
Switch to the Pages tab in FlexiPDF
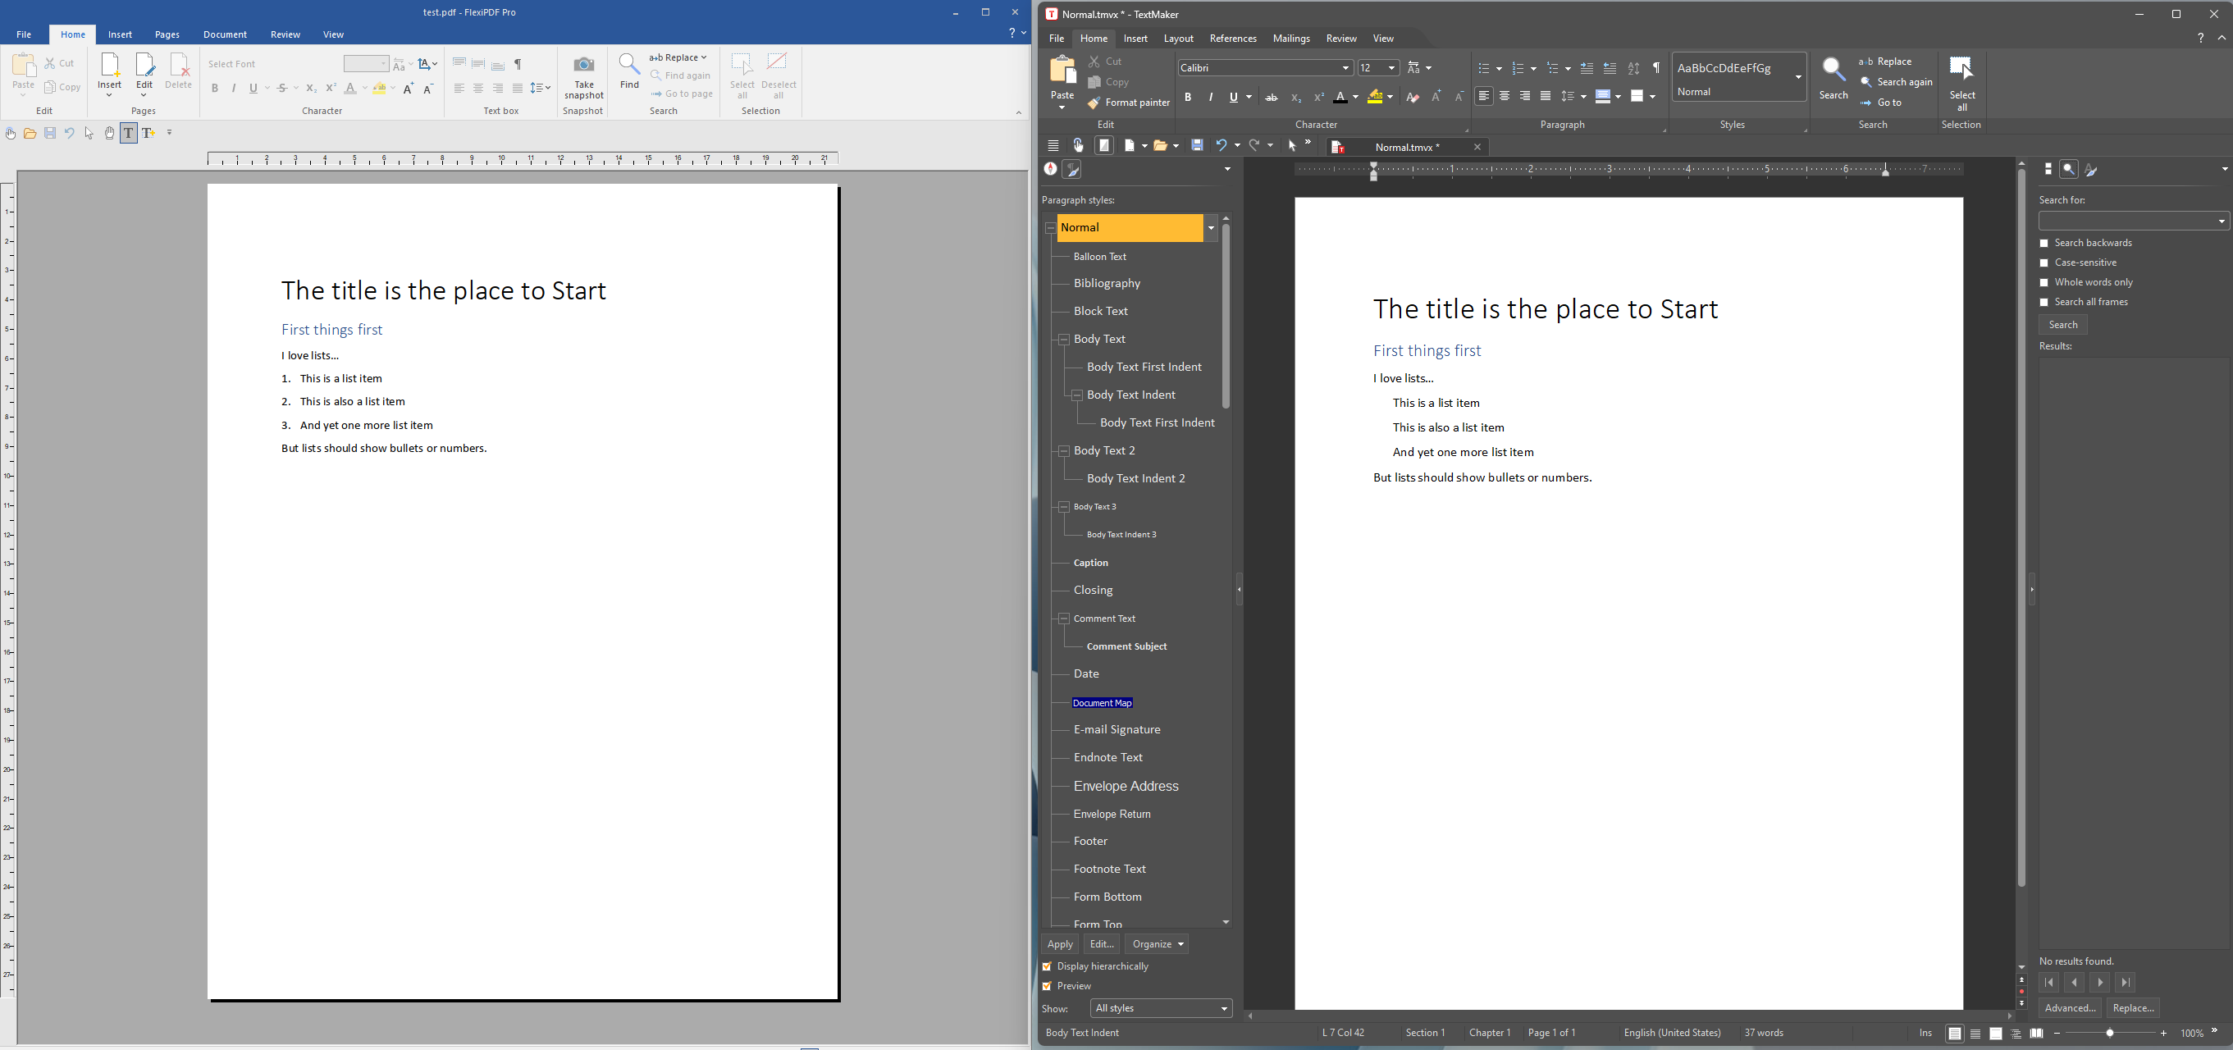167,34
